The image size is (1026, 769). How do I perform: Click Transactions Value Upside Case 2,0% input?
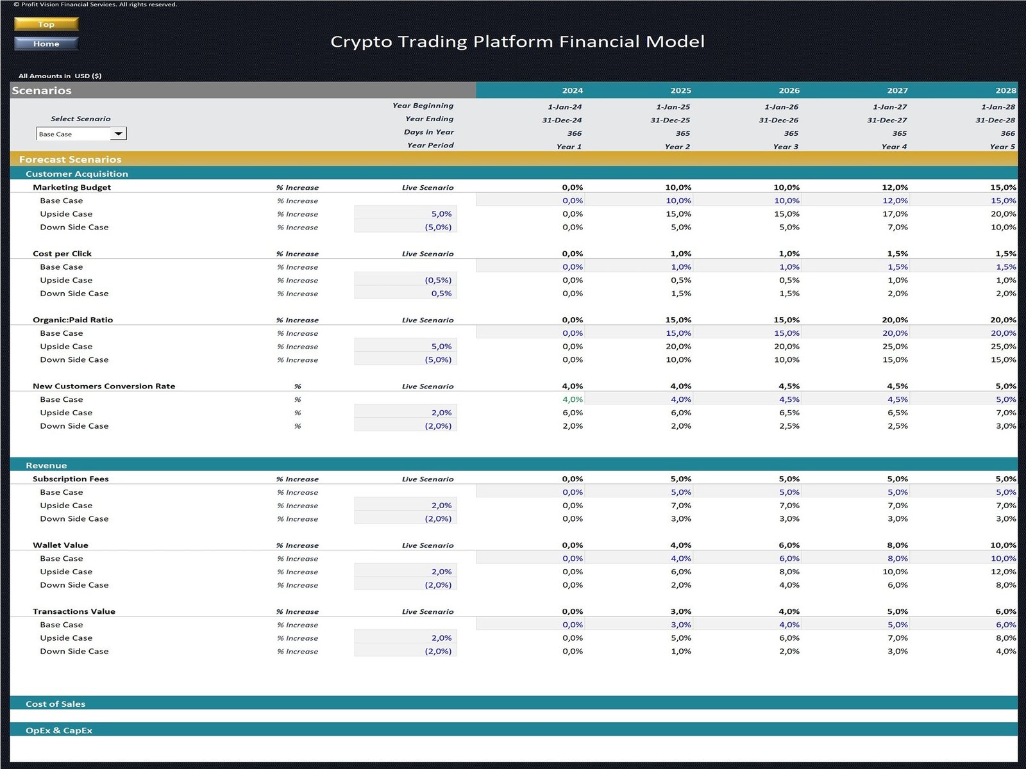(x=406, y=638)
